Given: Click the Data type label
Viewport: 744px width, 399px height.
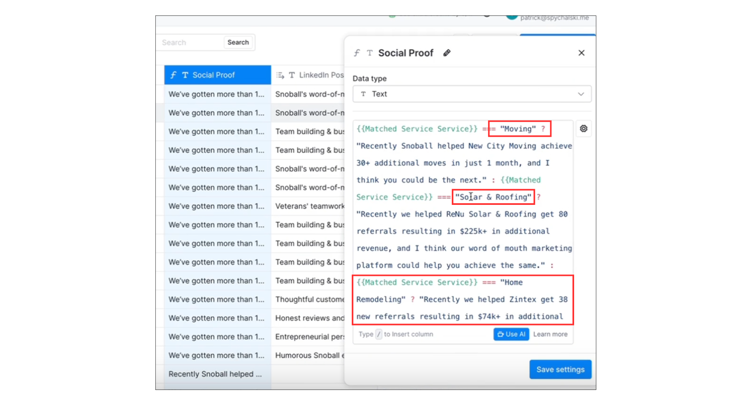Looking at the screenshot, I should click(370, 78).
